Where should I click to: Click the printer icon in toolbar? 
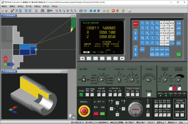point(129,11)
